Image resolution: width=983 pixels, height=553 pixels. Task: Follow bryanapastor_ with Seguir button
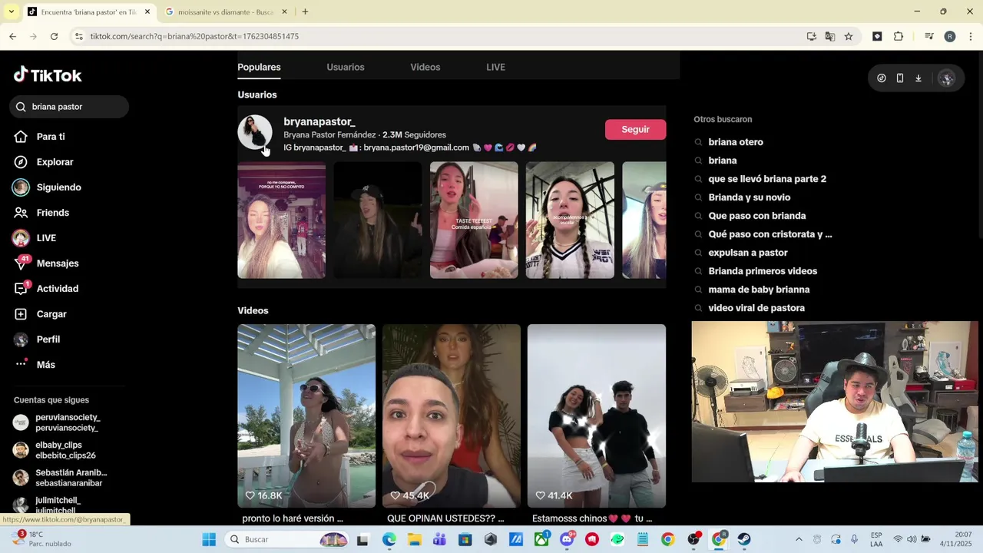(x=635, y=130)
